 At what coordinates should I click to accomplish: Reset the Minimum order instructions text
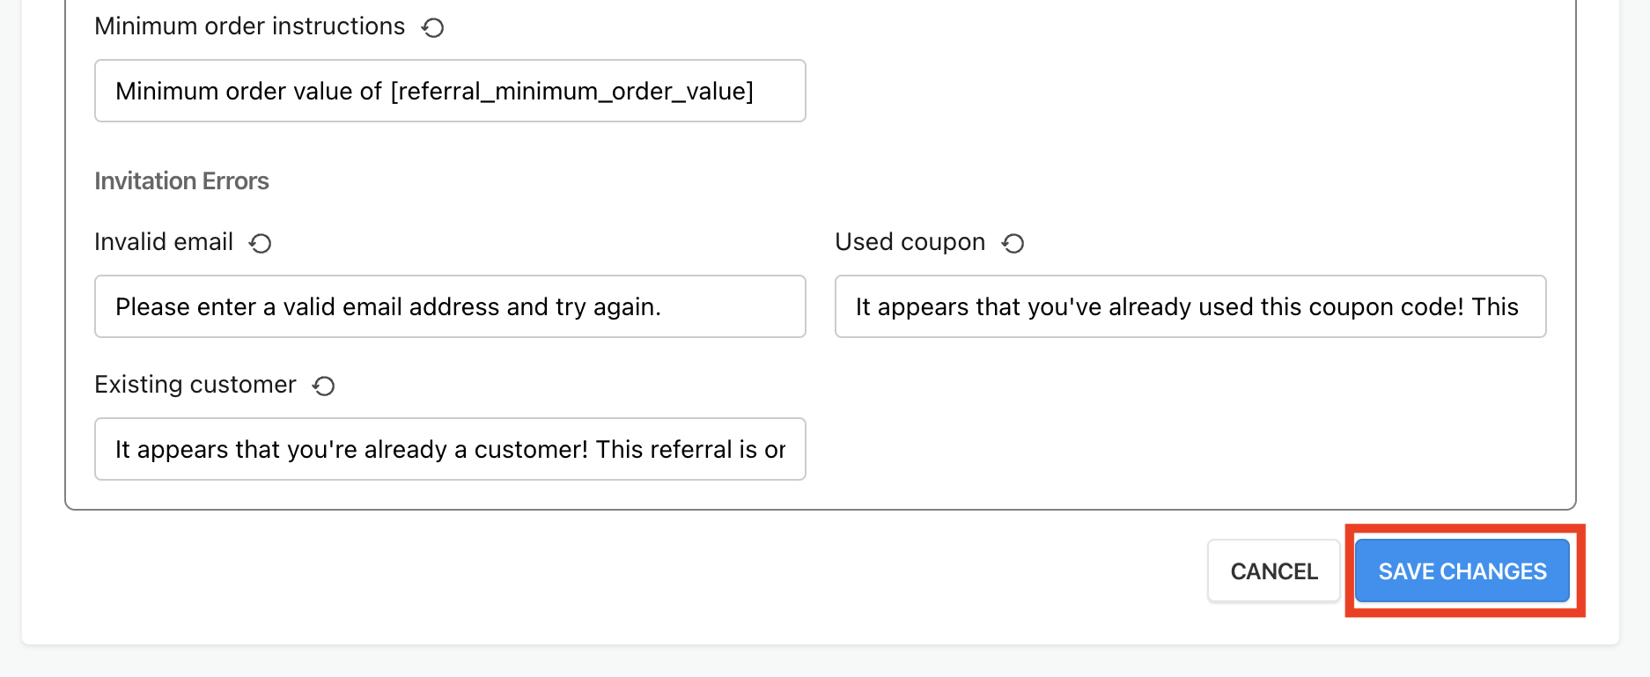pos(432,28)
